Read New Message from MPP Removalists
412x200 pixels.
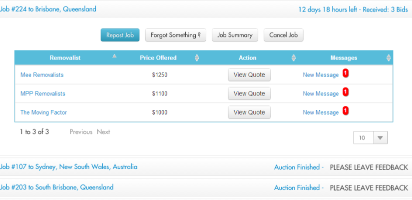tap(321, 93)
